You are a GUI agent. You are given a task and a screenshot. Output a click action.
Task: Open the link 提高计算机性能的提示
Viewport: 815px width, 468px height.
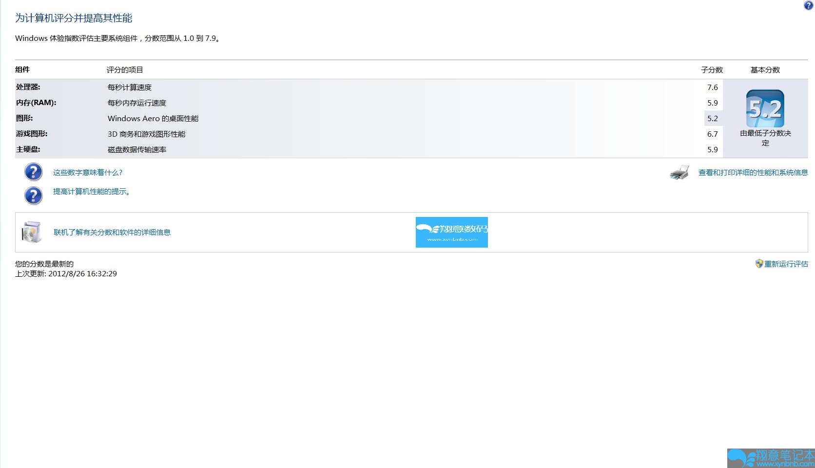click(x=92, y=192)
